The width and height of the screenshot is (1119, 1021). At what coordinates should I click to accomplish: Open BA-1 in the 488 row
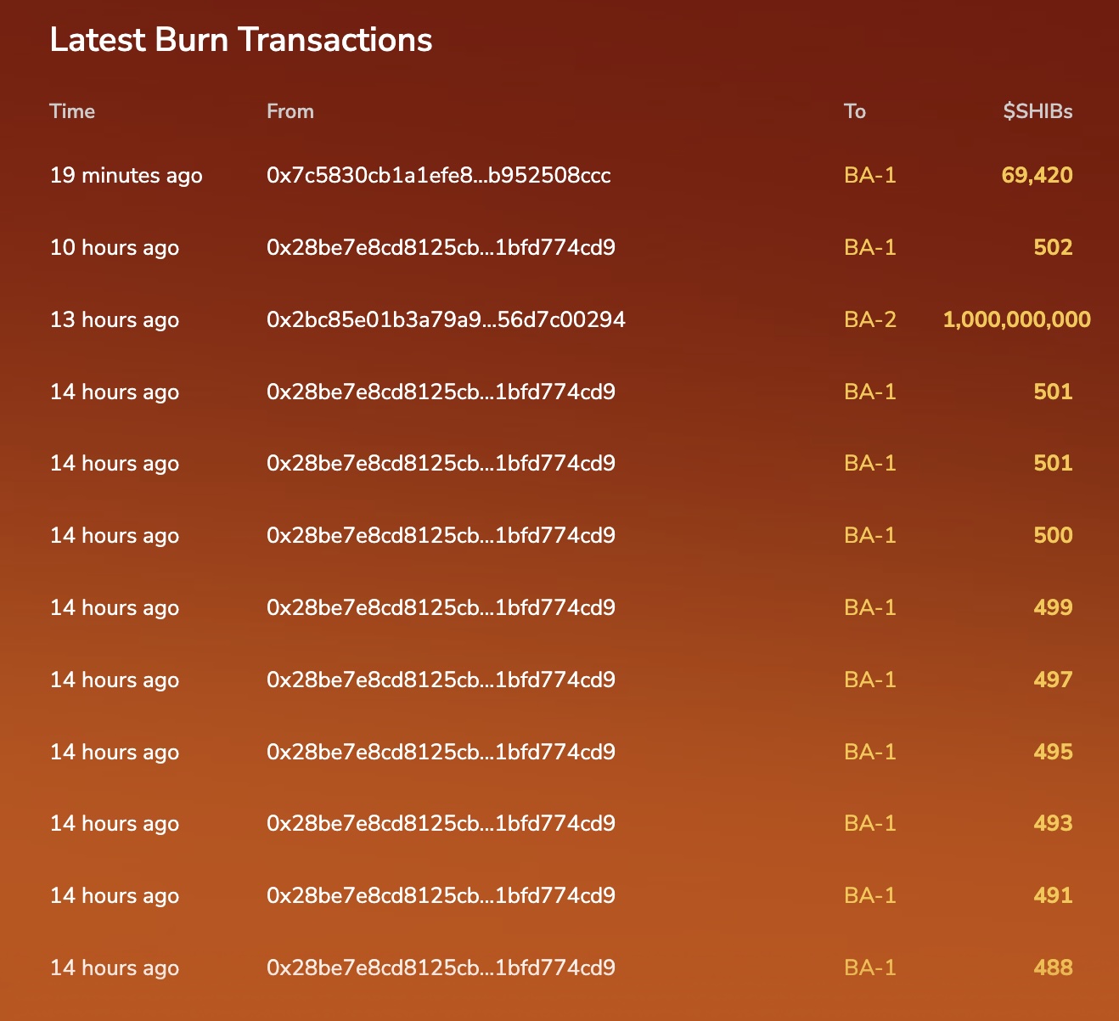(870, 968)
